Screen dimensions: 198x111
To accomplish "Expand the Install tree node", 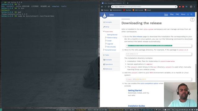I will coord(106,40).
